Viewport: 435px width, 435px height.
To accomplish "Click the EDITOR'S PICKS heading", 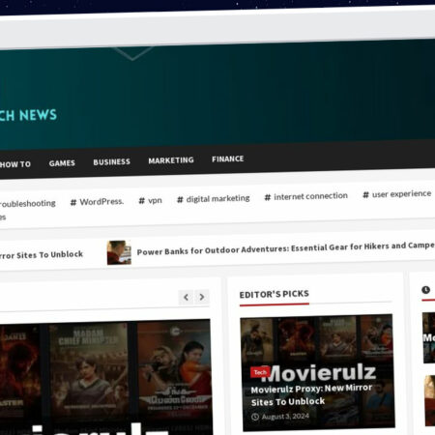I will click(x=275, y=294).
